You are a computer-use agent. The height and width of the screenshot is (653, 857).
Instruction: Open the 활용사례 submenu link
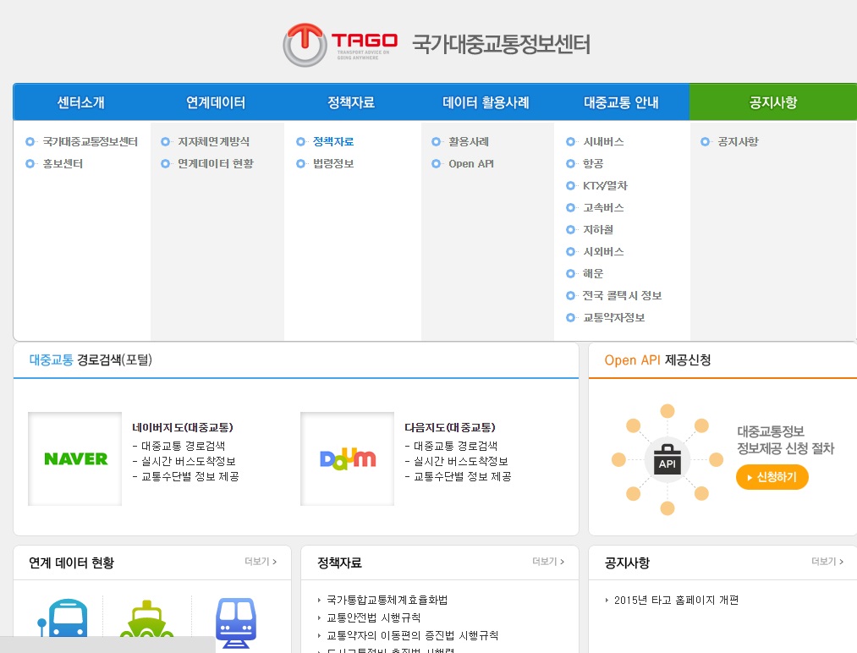click(469, 141)
